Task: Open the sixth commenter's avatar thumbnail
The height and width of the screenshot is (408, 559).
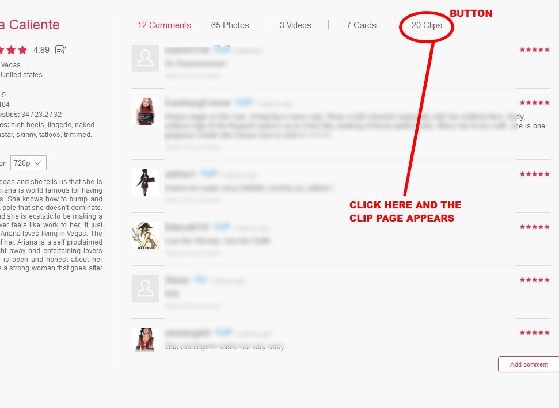Action: coord(145,340)
